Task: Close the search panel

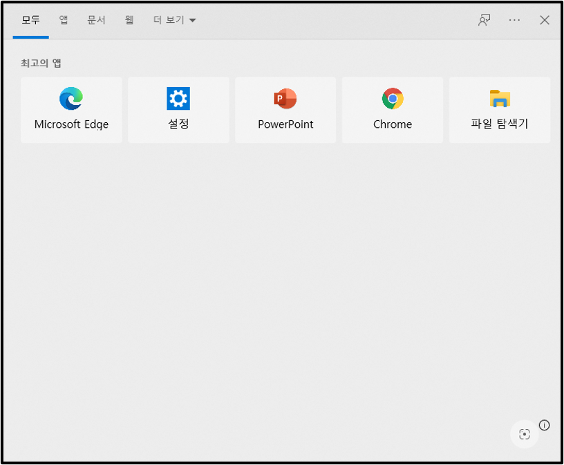Action: [545, 20]
